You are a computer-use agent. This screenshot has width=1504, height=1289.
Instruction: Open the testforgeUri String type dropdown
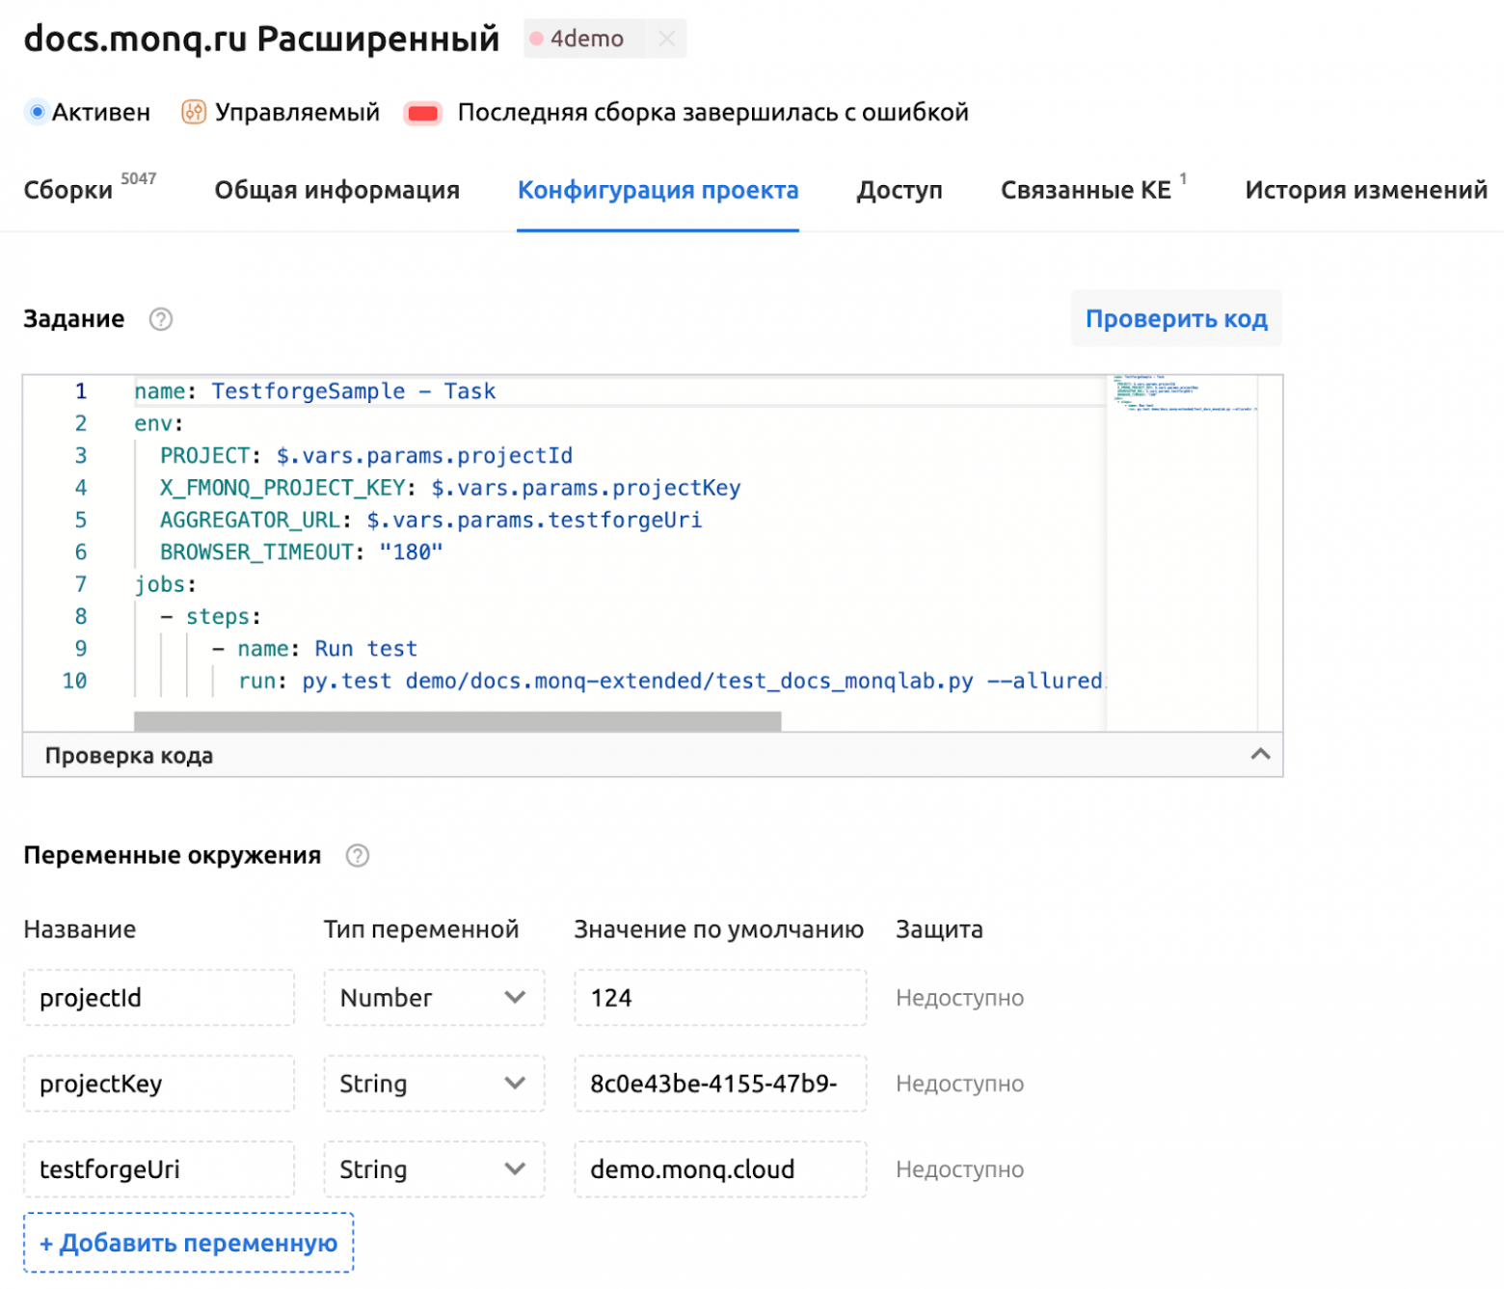click(x=434, y=1169)
